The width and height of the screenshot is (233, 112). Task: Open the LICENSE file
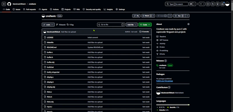50,38
